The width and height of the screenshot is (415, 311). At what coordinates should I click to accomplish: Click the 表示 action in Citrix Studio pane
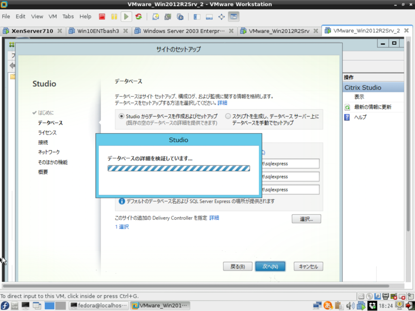[x=359, y=97]
